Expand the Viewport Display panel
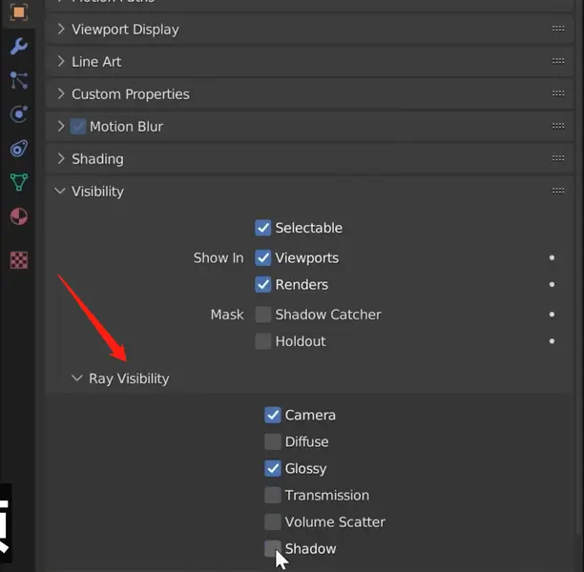 61,29
